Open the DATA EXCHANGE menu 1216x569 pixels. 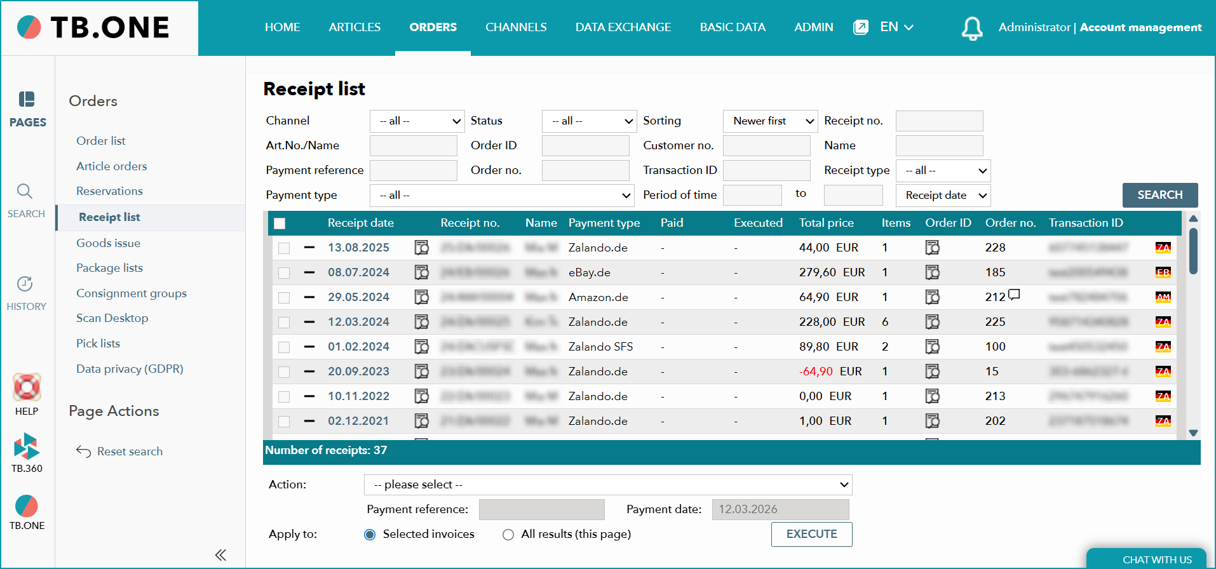point(623,27)
